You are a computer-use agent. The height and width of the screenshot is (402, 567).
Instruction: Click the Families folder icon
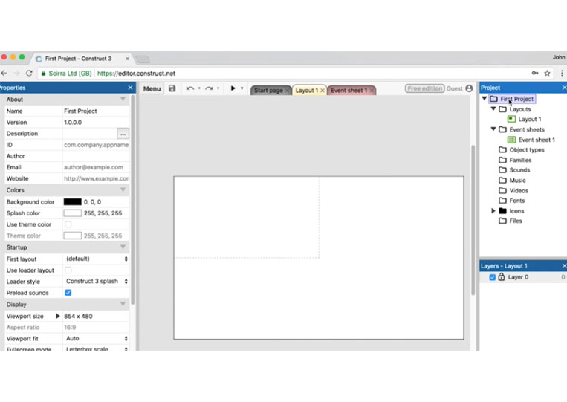pyautogui.click(x=502, y=160)
